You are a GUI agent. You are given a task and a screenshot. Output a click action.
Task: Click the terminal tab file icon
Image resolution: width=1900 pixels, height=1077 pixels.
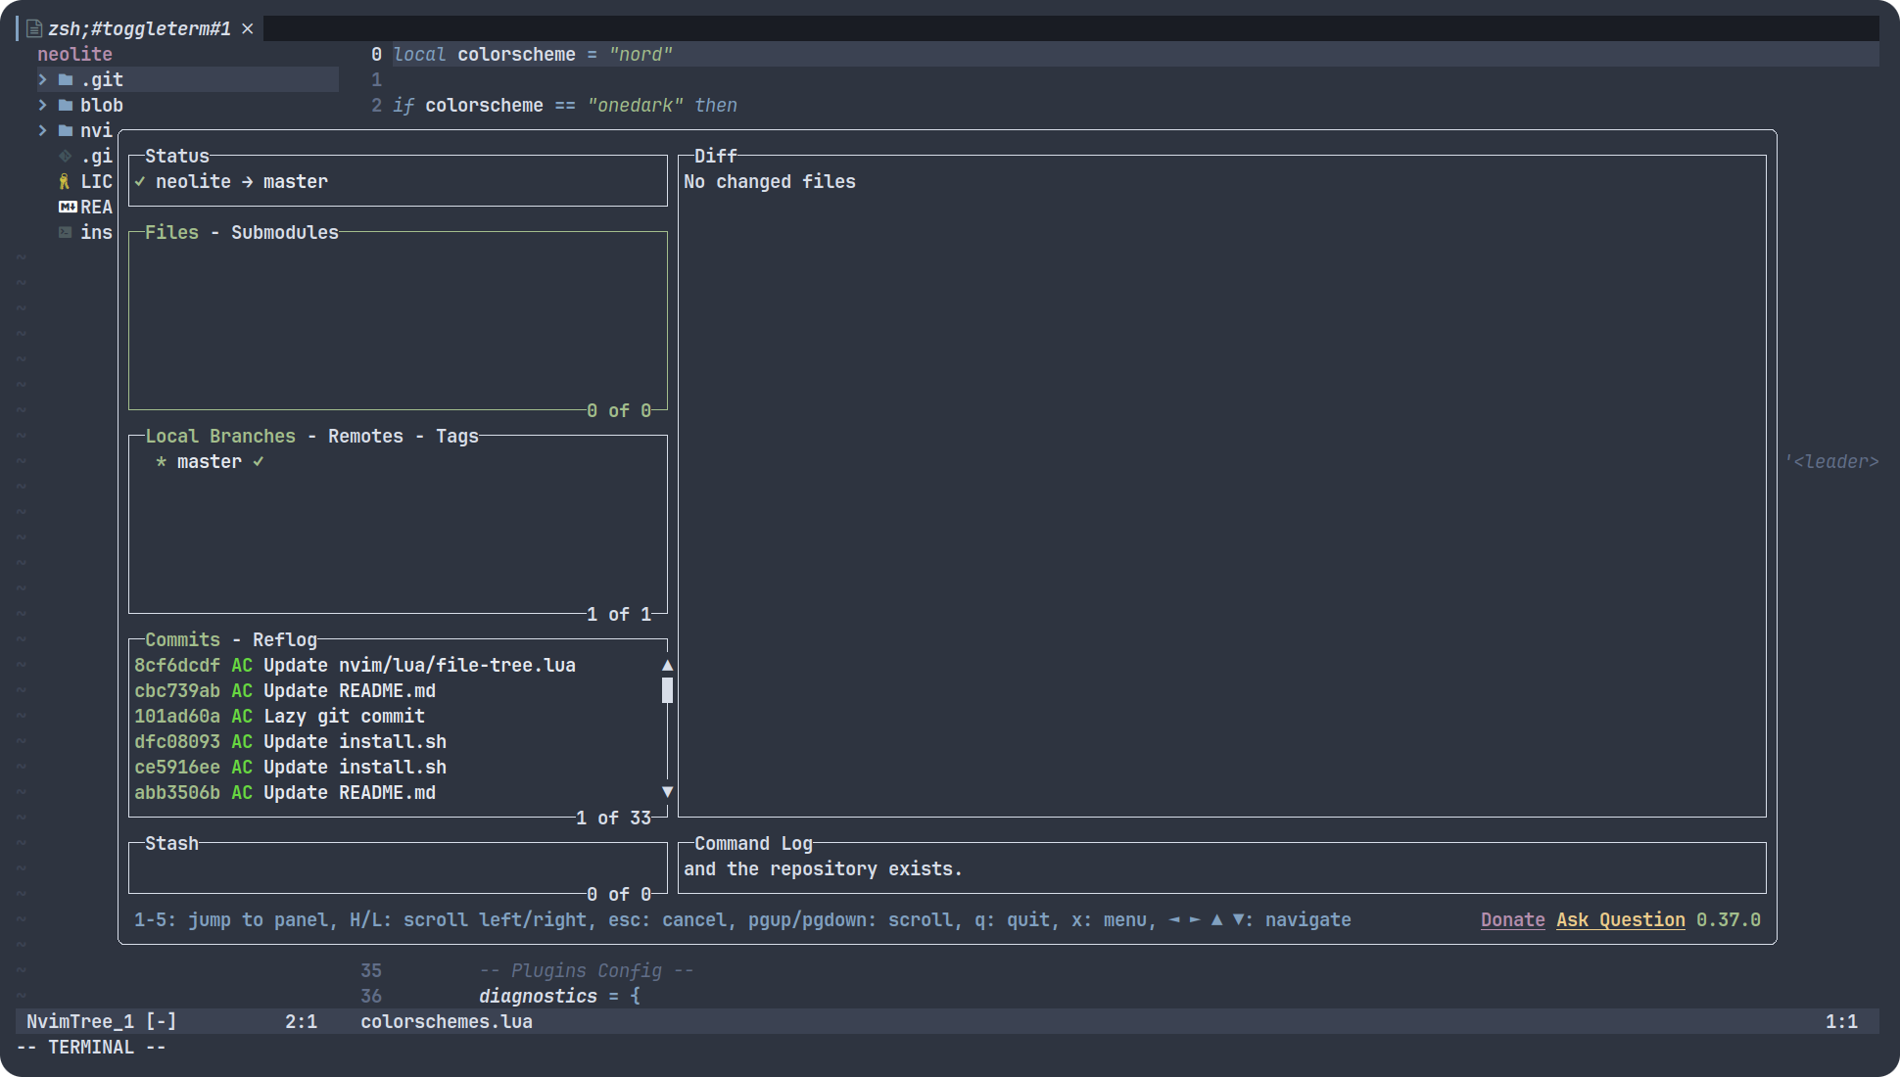point(34,29)
